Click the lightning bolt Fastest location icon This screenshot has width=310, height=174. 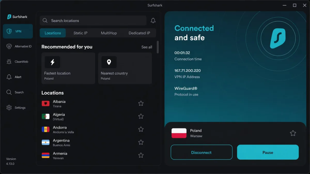[52, 62]
